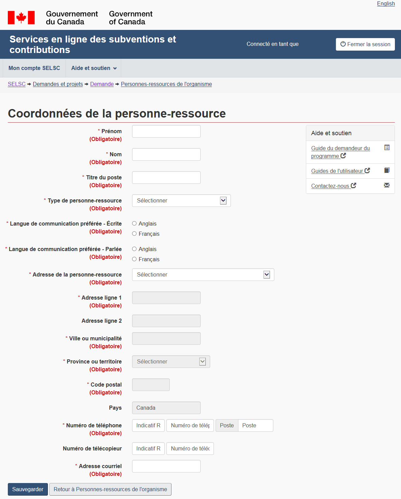The height and width of the screenshot is (499, 401).
Task: Click the Adresse courriel input field
Action: tap(166, 466)
